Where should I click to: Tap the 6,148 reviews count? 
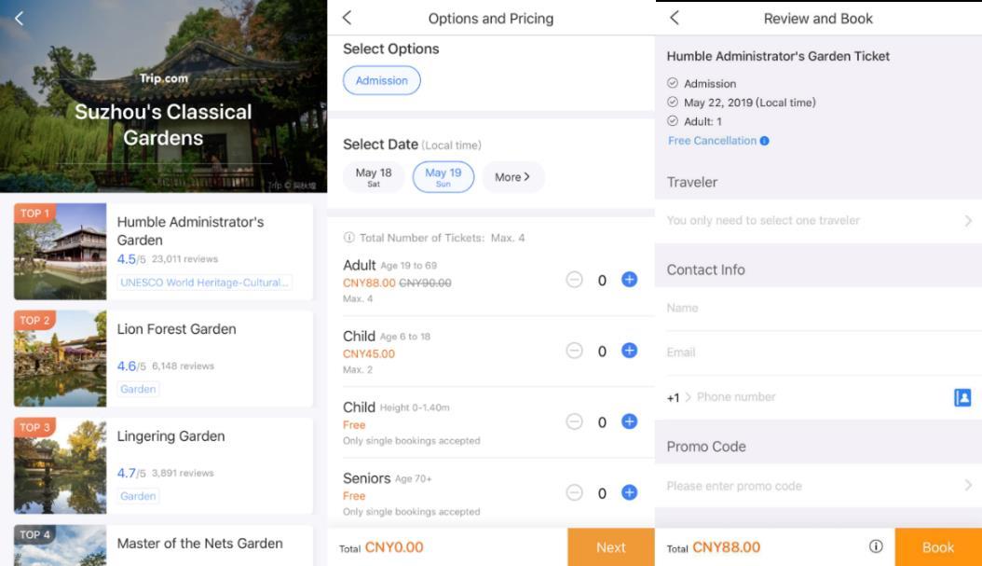click(x=183, y=366)
